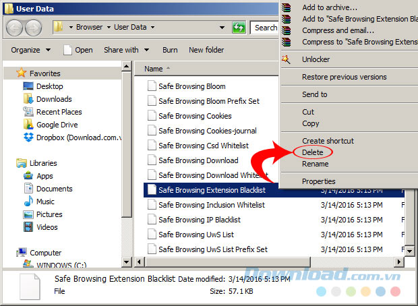Open the address bar history dropdown arrow
Viewport: 418px width, 306px height.
pos(222,28)
